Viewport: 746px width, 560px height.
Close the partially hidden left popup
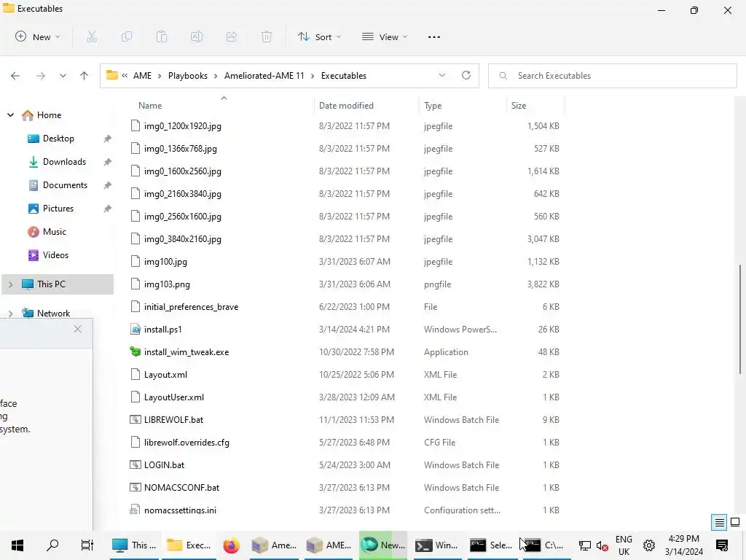click(77, 329)
